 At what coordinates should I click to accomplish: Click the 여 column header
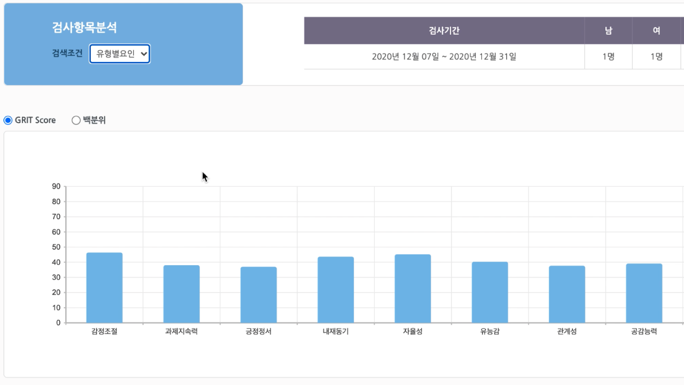tap(656, 30)
